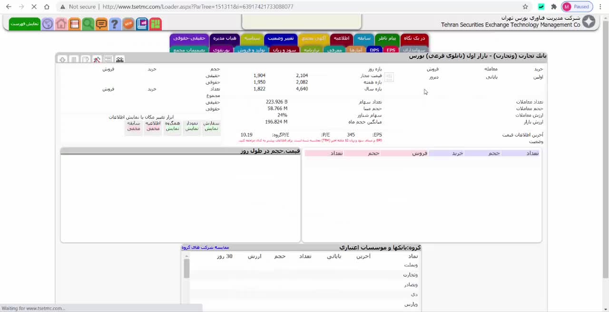Click the home icon in the top toolbar
The height and width of the screenshot is (312, 609).
pos(61,24)
